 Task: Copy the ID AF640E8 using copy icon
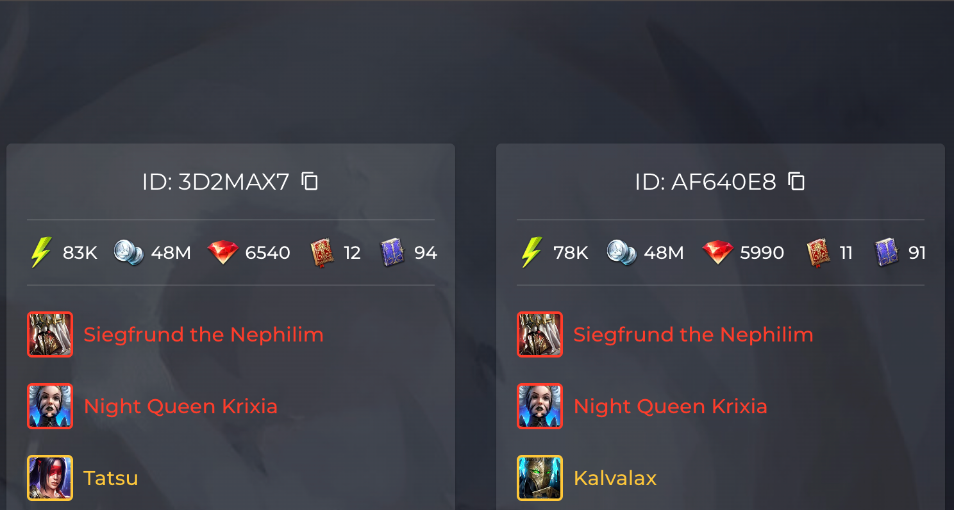coord(797,182)
